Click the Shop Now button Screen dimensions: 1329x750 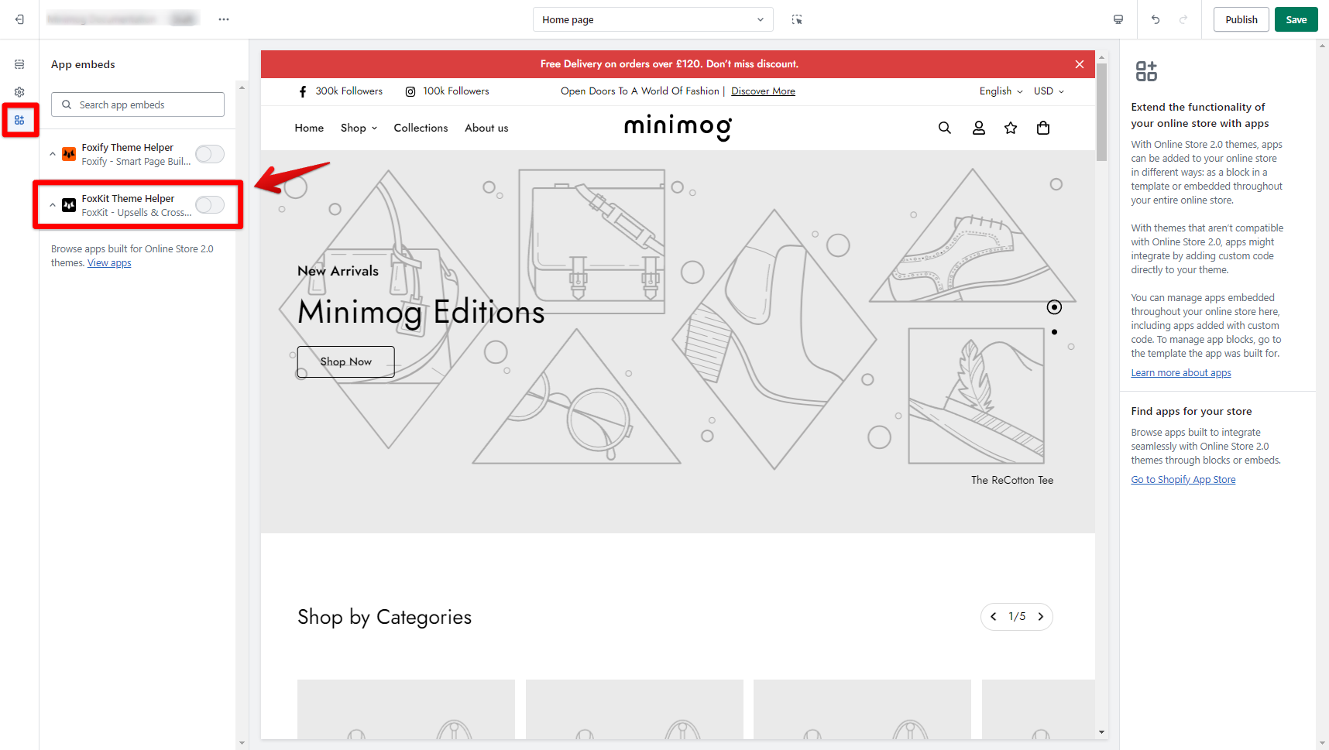[x=346, y=361]
